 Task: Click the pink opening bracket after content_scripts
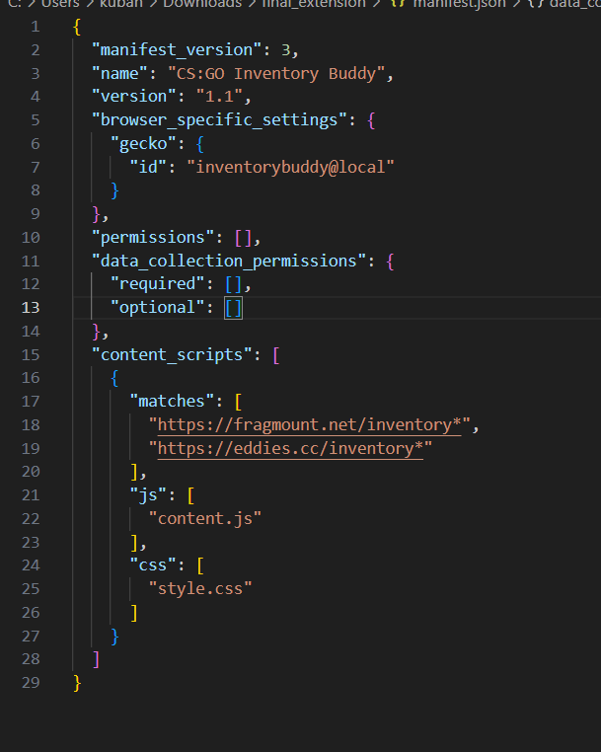pos(276,355)
